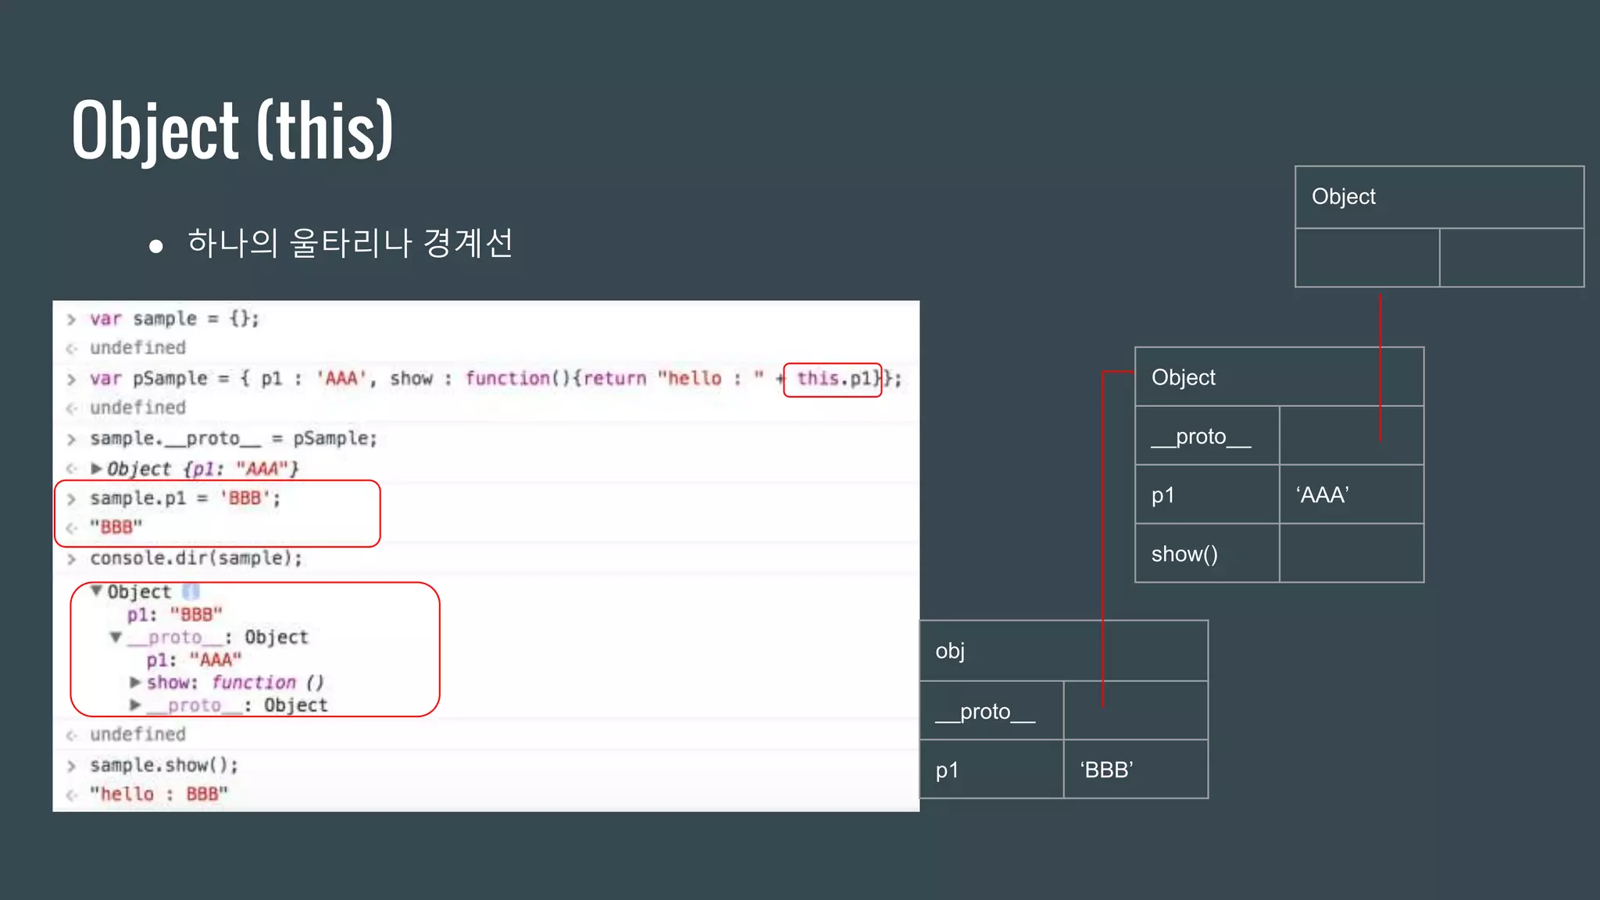Click "sample.__proto__ = pSample;" line

coord(234,439)
